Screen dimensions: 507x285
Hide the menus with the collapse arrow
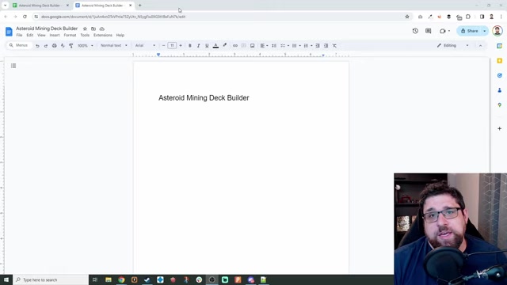tap(481, 46)
